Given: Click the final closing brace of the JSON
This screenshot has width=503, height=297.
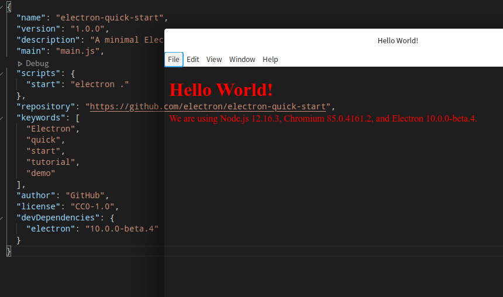Looking at the screenshot, I should [9, 251].
